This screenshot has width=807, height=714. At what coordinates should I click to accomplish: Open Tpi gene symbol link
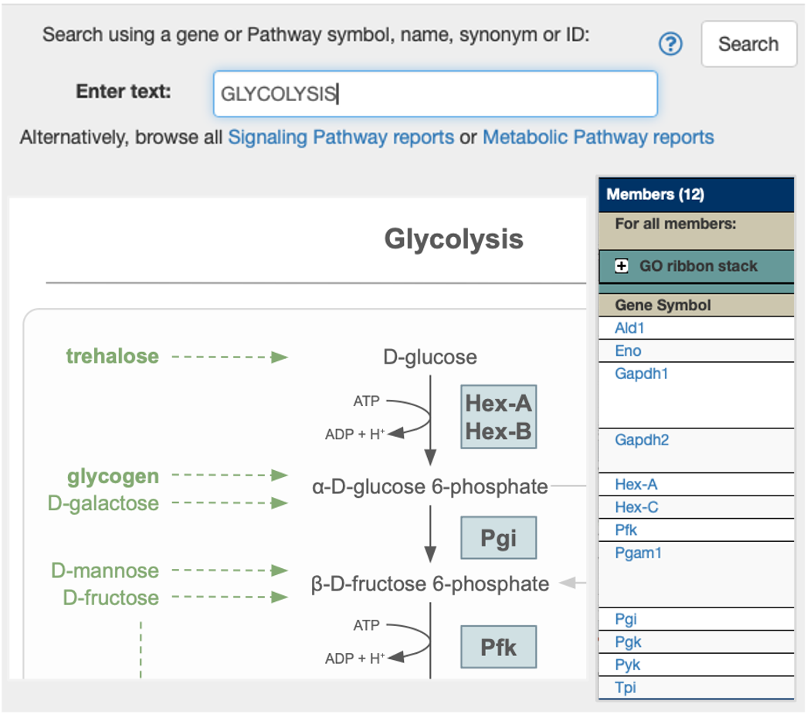click(626, 688)
